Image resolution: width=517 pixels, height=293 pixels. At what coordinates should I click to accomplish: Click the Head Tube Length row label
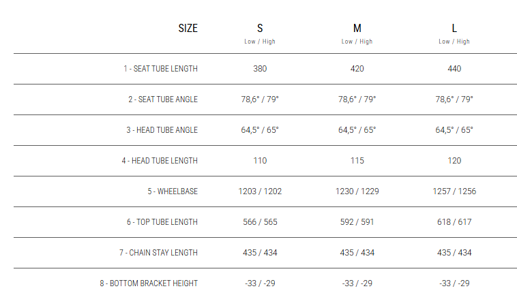coord(160,161)
